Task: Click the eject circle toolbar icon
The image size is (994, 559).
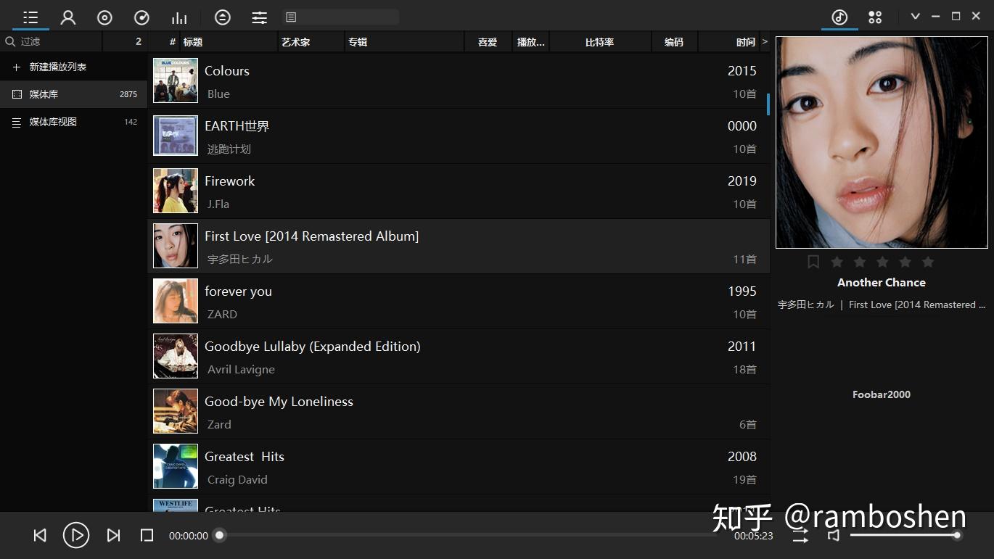Action: 222,17
